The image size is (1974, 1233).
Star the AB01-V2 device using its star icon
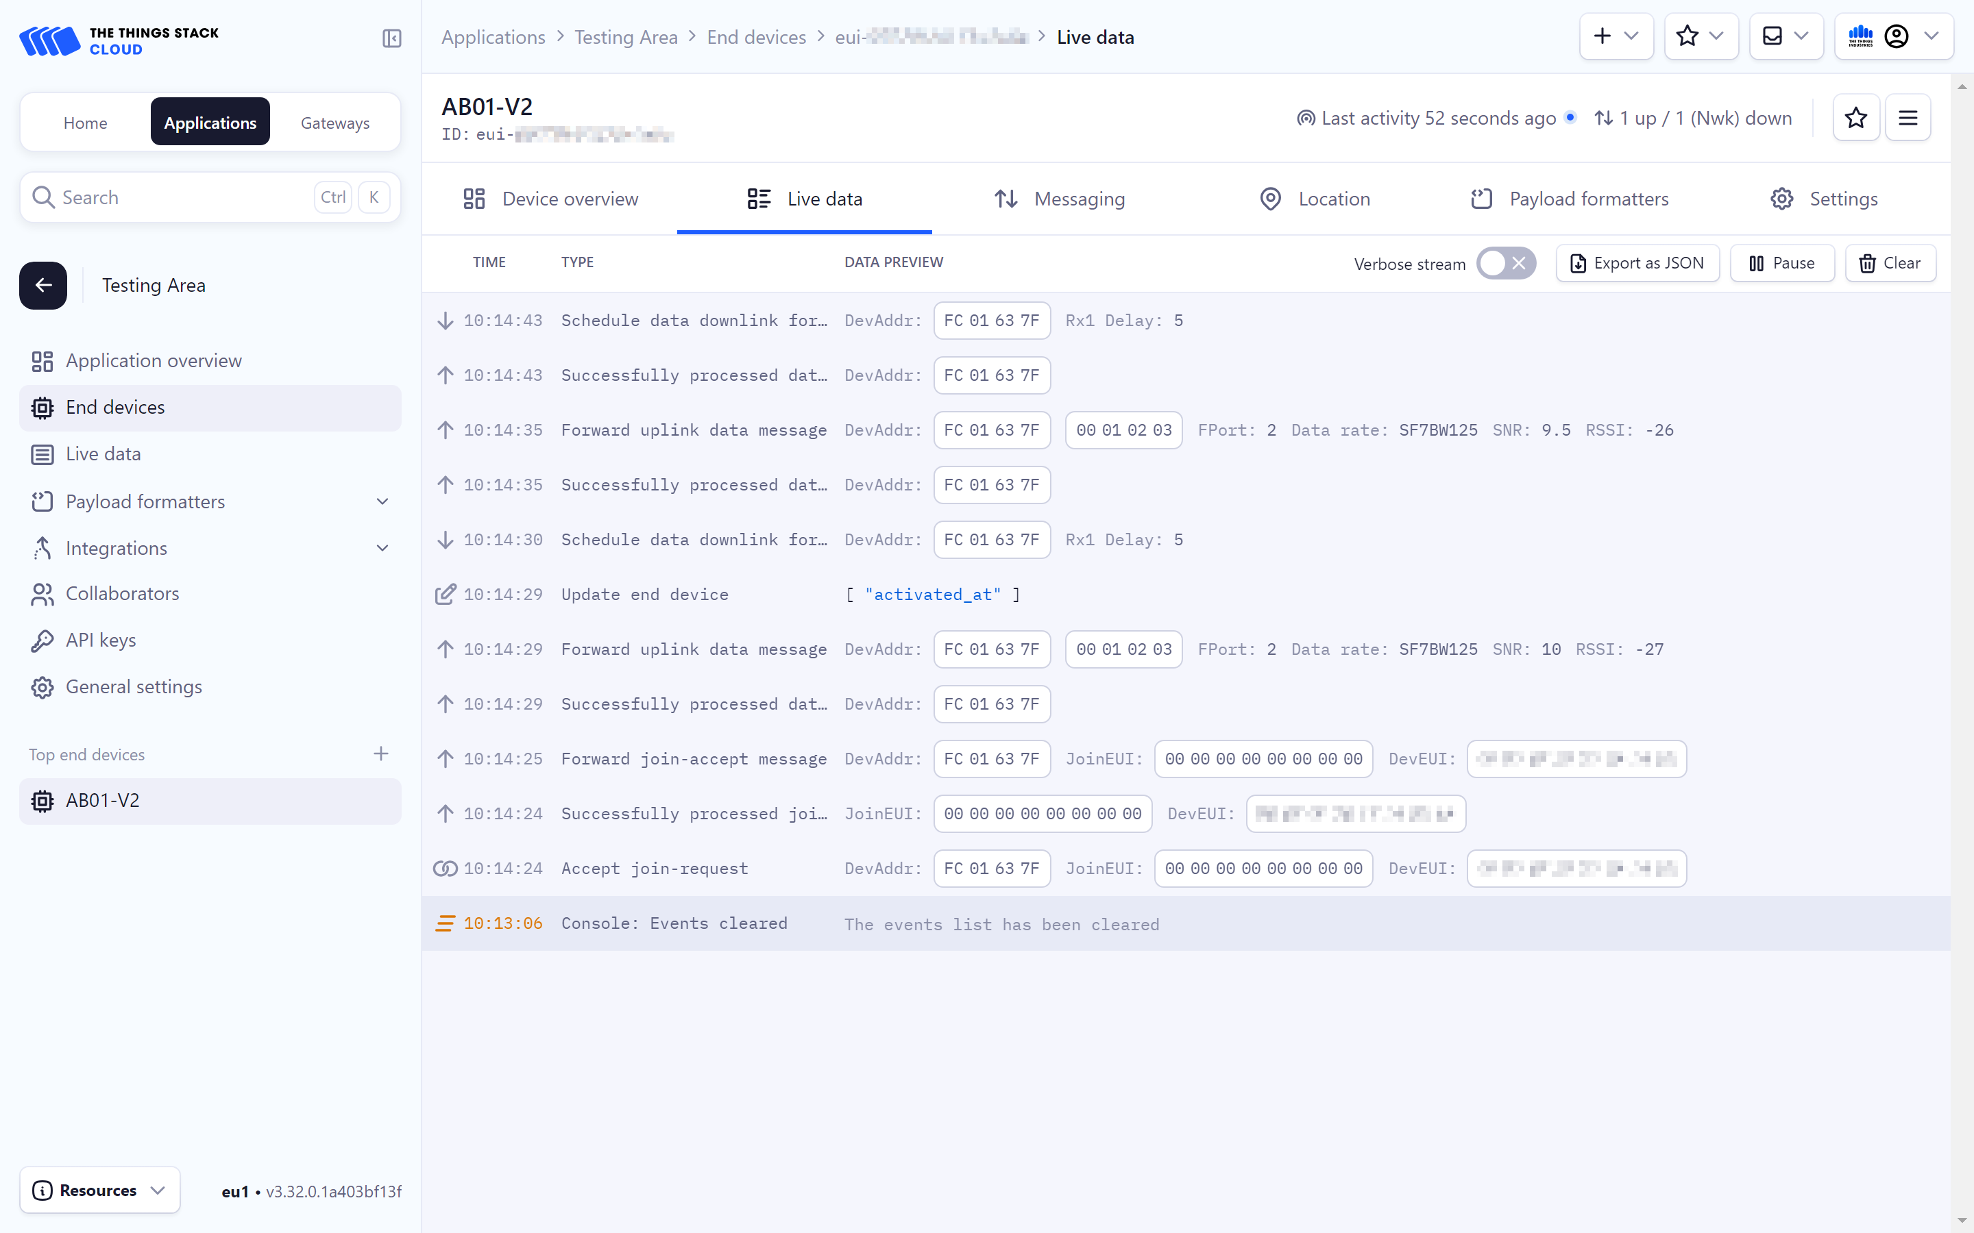[x=1857, y=117]
